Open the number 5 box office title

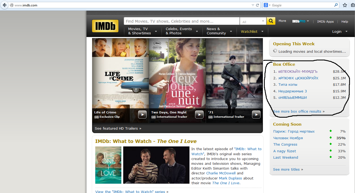(x=292, y=98)
